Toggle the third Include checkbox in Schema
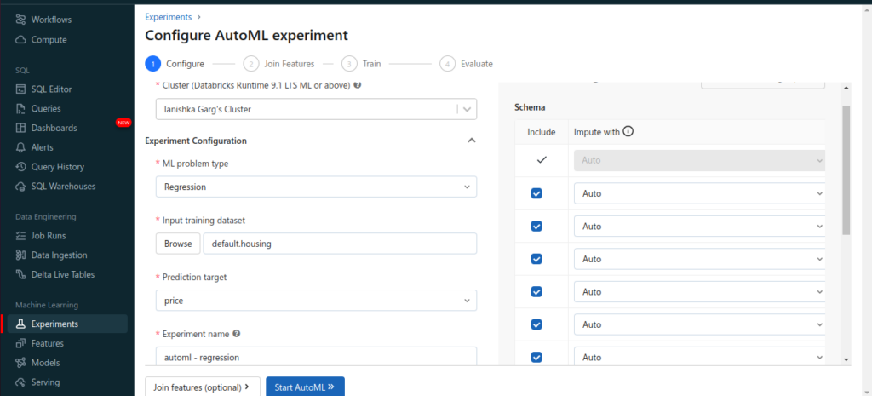The height and width of the screenshot is (396, 872). pos(536,259)
